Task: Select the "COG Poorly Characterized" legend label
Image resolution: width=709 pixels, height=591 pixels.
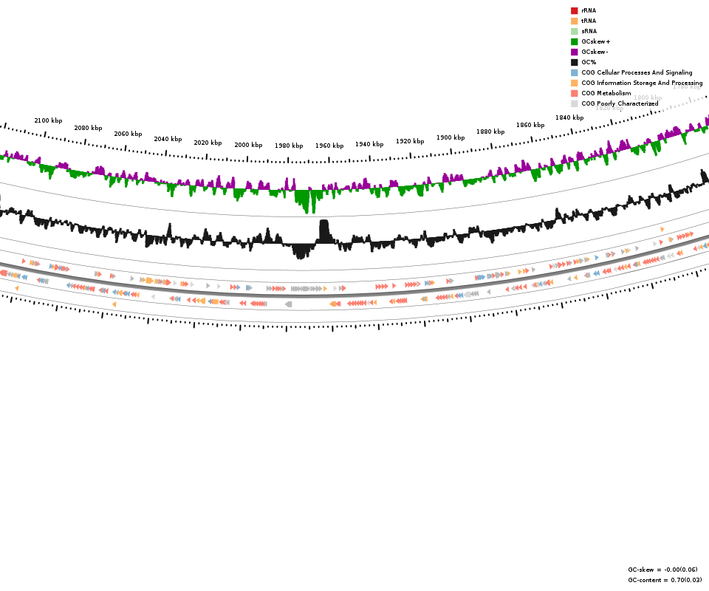Action: coord(620,103)
